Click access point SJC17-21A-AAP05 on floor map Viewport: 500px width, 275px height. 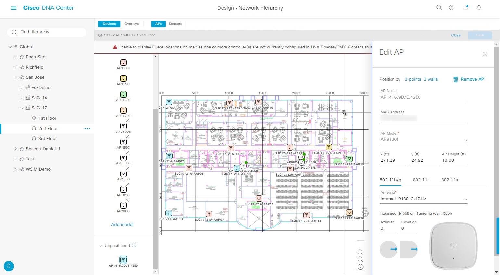pyautogui.click(x=189, y=168)
